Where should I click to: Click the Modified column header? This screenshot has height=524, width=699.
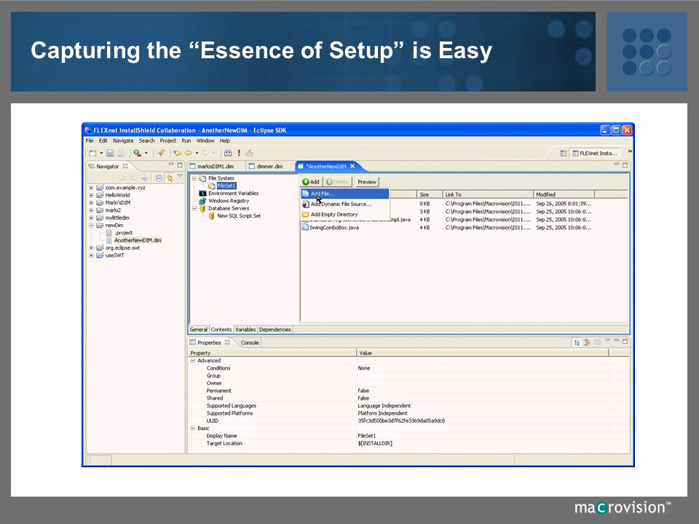tap(564, 195)
